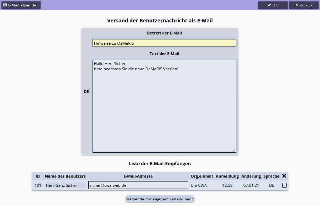Edit the sicher@cwa-web.de address field
This screenshot has width=320, height=206.
[138, 185]
